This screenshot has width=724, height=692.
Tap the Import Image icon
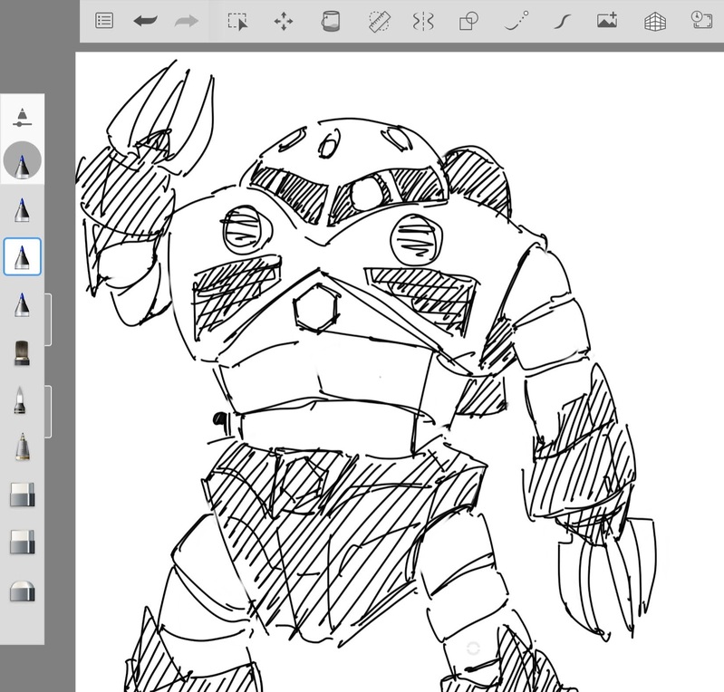click(x=607, y=20)
